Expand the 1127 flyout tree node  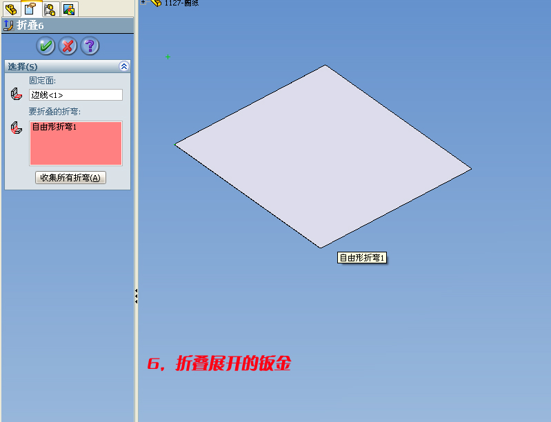[143, 2]
